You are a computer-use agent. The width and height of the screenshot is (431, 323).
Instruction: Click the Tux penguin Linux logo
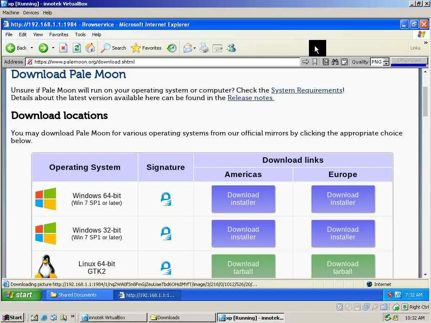click(46, 266)
